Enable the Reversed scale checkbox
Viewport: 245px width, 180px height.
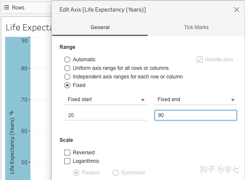click(x=67, y=153)
